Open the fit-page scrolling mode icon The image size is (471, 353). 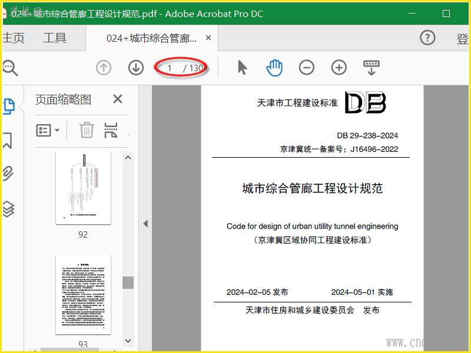tap(372, 68)
